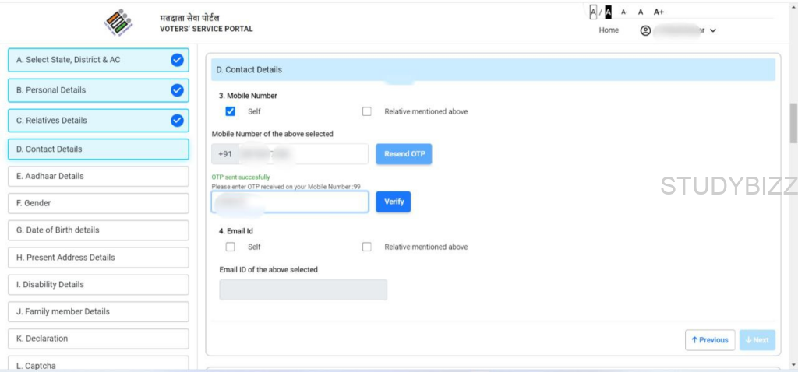Decrease font size with A- icon
The height and width of the screenshot is (372, 798).
point(624,12)
